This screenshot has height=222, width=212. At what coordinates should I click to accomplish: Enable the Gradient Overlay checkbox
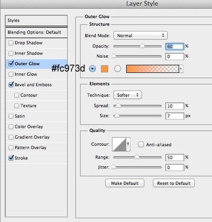(11, 137)
